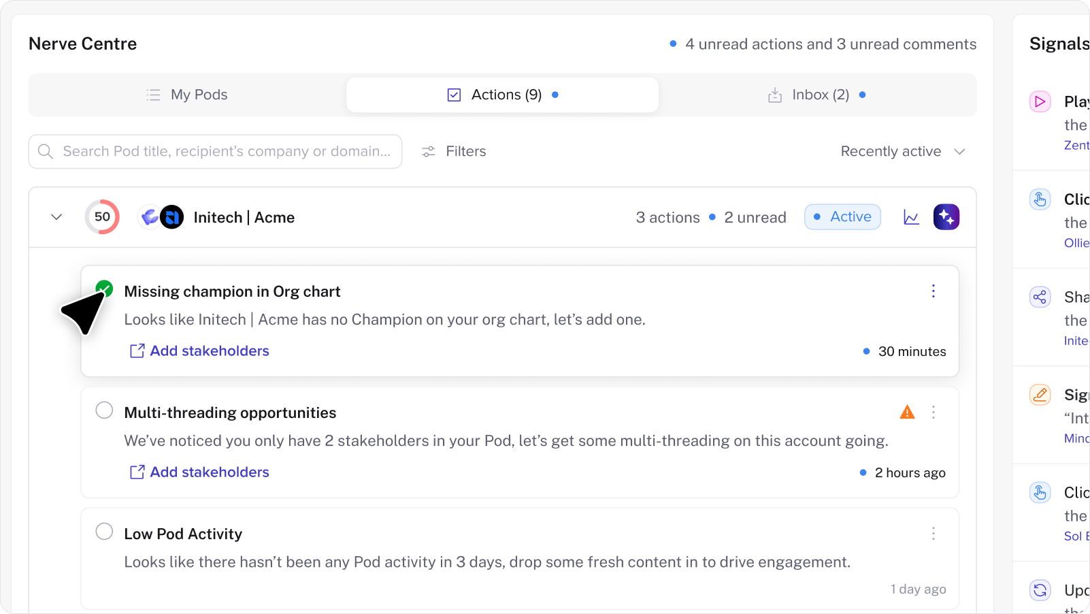
Task: Click the 50 score progress ring
Action: [102, 217]
